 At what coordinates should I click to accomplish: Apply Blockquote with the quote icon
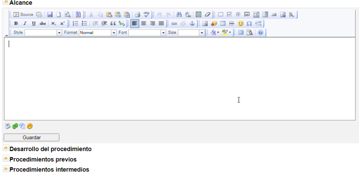click(x=113, y=23)
